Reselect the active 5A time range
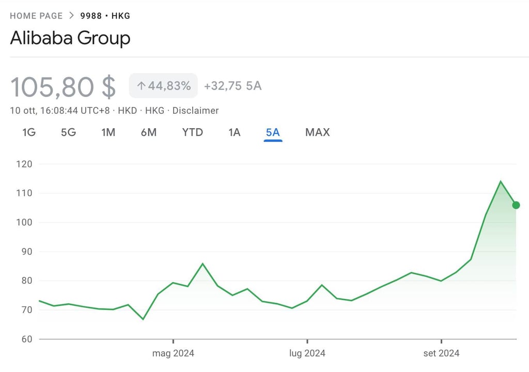Screen dimensions: 529x372 click(x=273, y=132)
